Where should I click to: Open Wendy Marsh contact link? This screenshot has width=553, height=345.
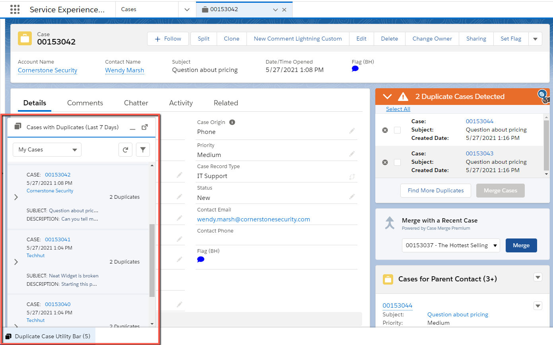tap(124, 70)
